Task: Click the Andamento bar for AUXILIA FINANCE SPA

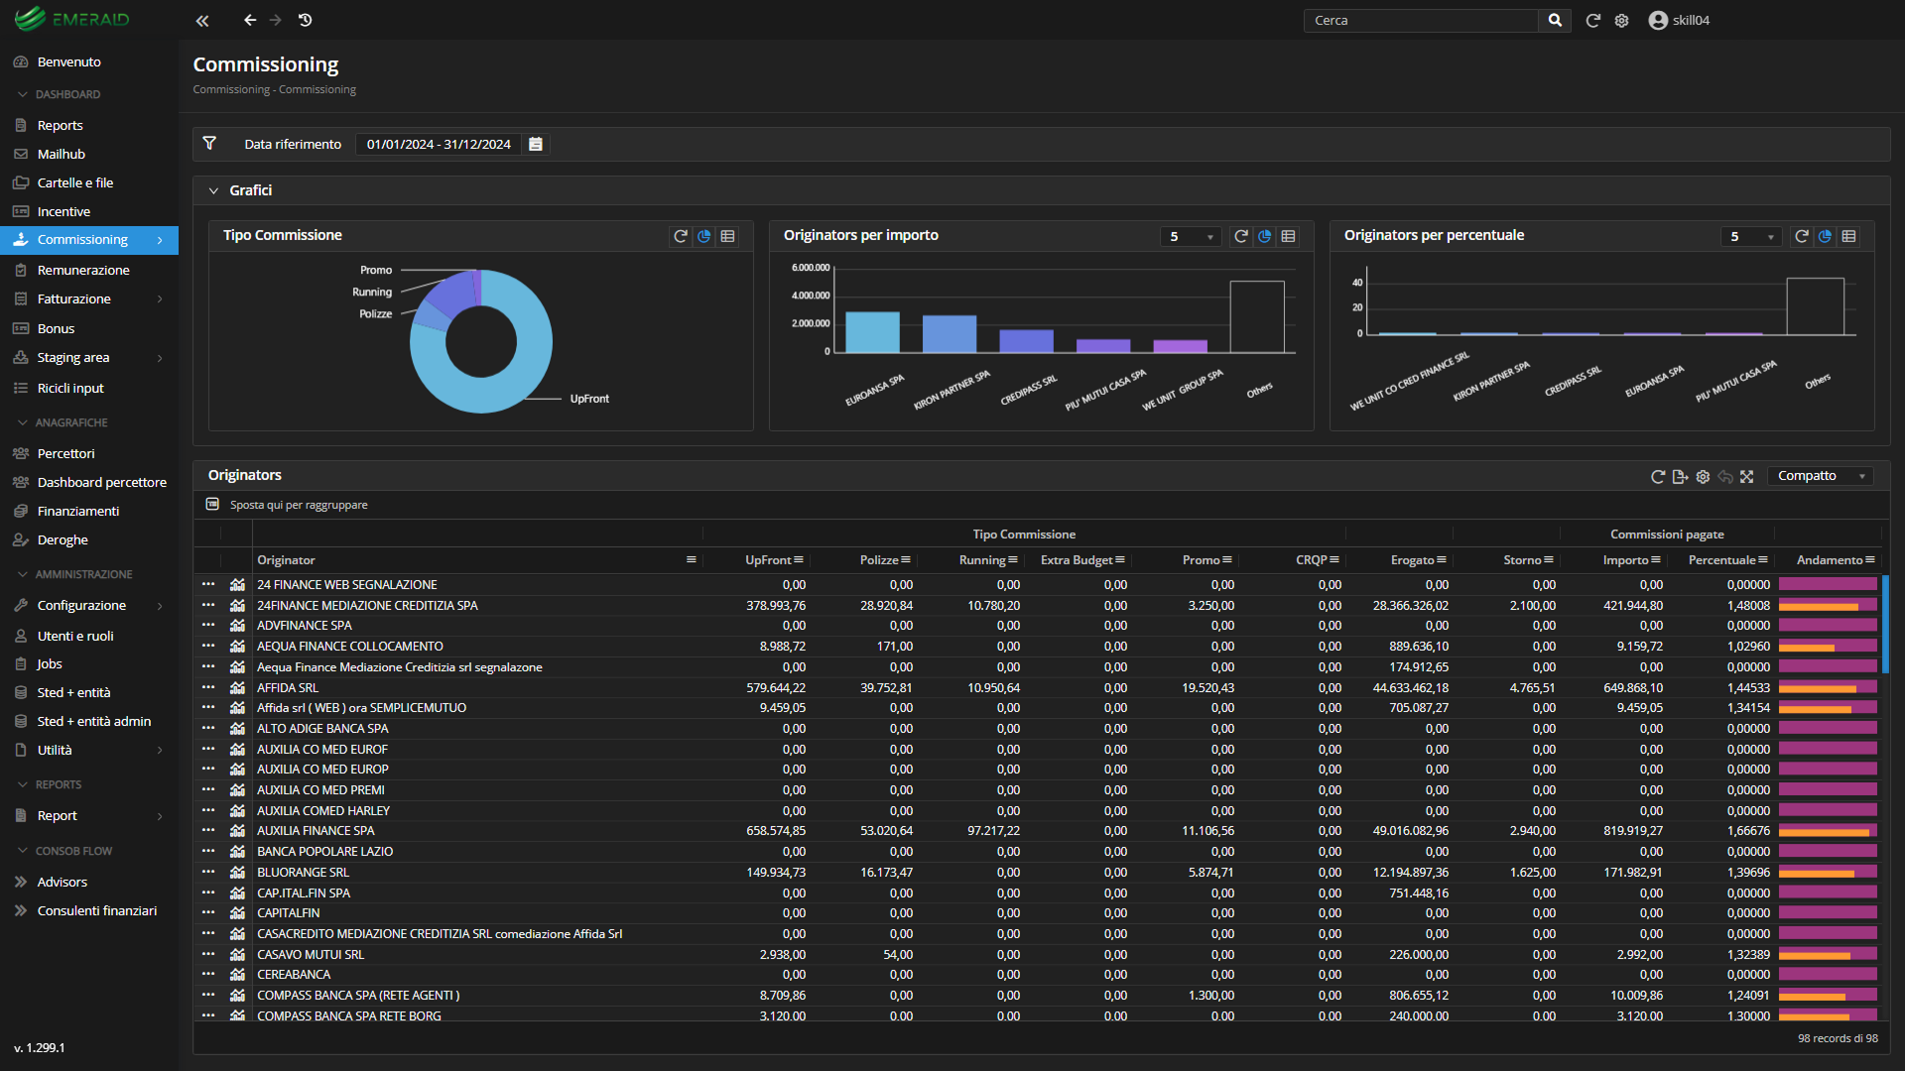Action: coord(1828,831)
